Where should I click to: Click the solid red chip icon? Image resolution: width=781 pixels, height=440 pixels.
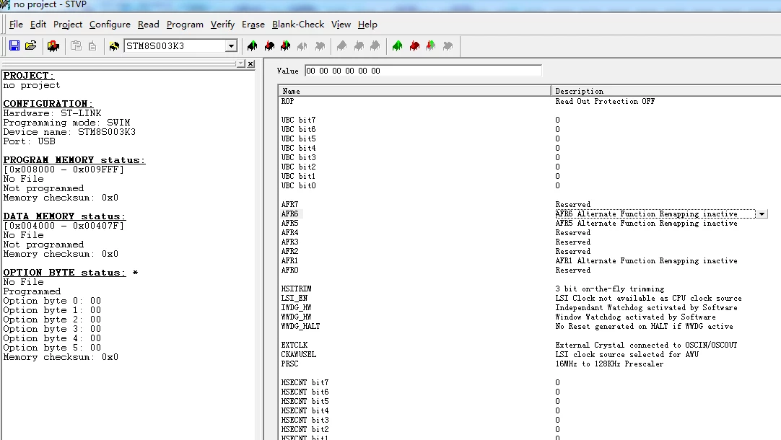tap(414, 46)
